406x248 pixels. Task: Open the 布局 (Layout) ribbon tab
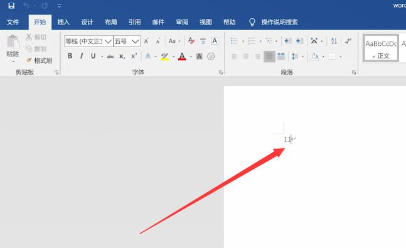(111, 22)
